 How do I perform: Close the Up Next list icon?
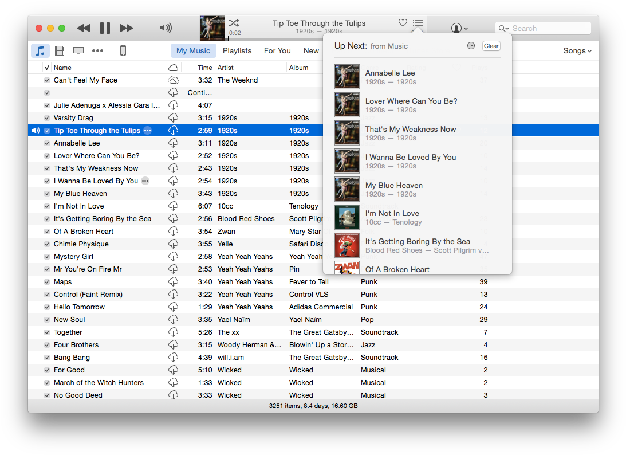point(418,23)
